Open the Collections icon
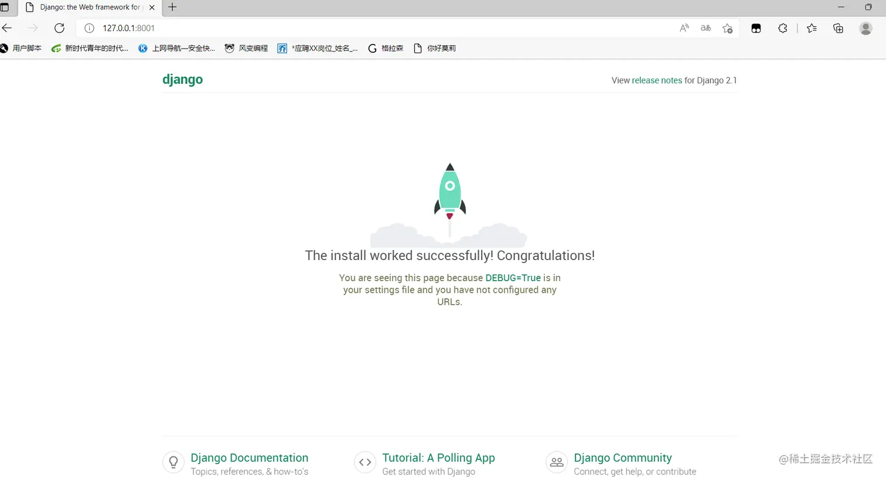Viewport: 886px width, 478px height. pyautogui.click(x=838, y=28)
